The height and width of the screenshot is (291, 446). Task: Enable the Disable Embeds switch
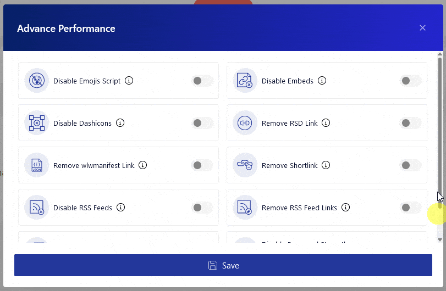411,81
